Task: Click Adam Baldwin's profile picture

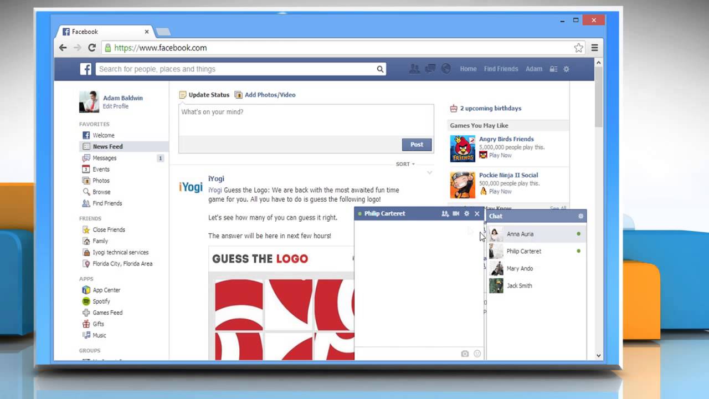Action: pos(89,101)
